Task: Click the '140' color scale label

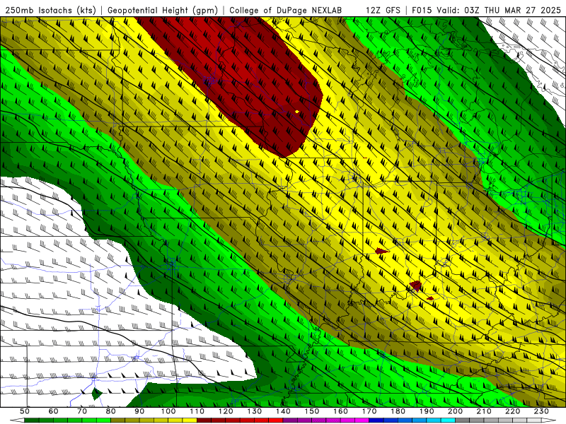Action: click(283, 411)
